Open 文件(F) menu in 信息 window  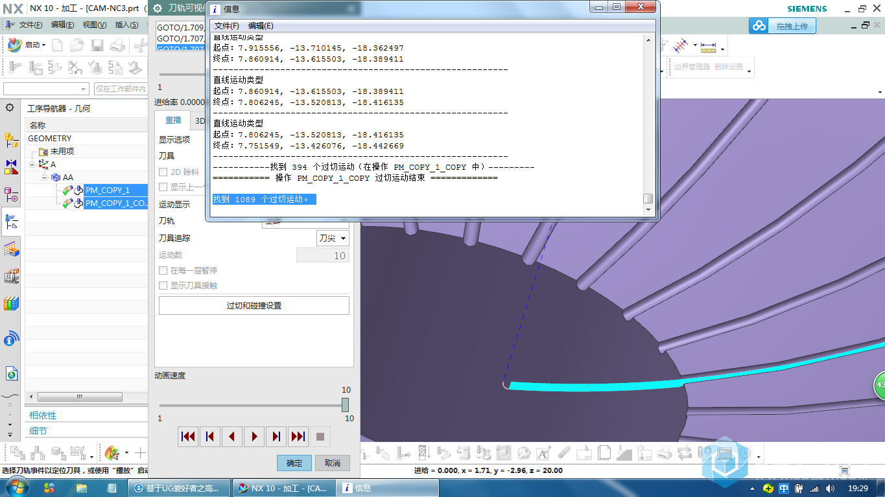click(x=227, y=26)
